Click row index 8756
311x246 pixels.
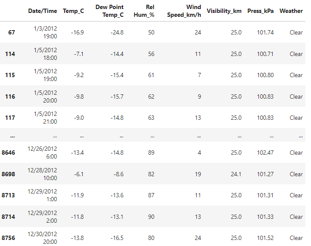click(x=8, y=238)
